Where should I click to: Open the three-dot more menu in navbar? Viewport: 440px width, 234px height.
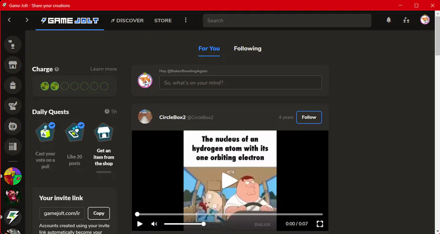(185, 20)
